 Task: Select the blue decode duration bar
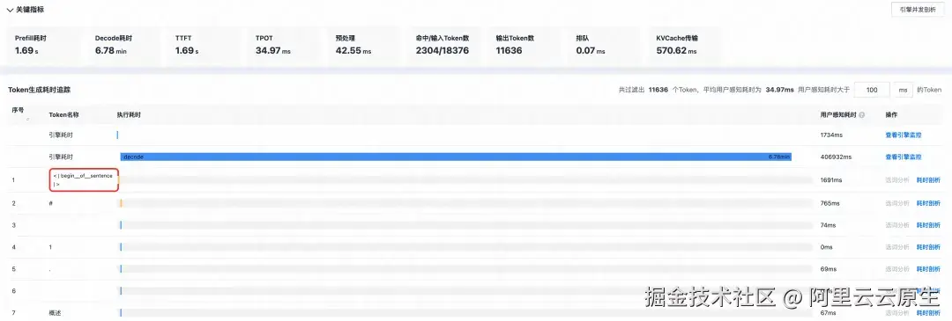click(456, 157)
